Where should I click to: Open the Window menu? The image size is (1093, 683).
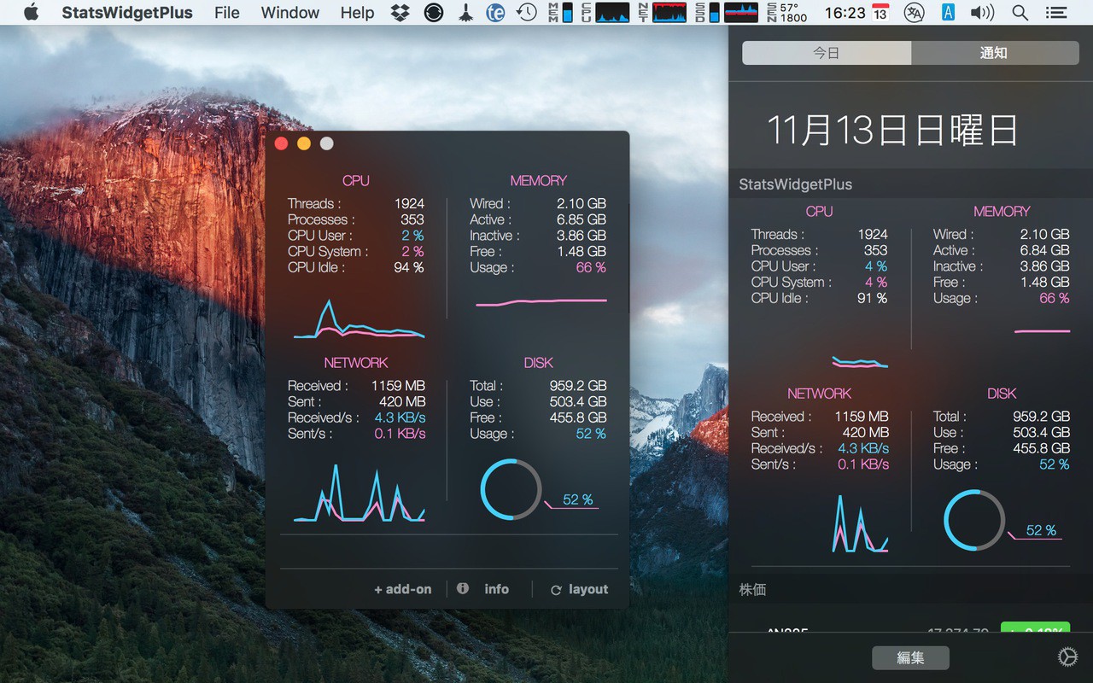(289, 13)
